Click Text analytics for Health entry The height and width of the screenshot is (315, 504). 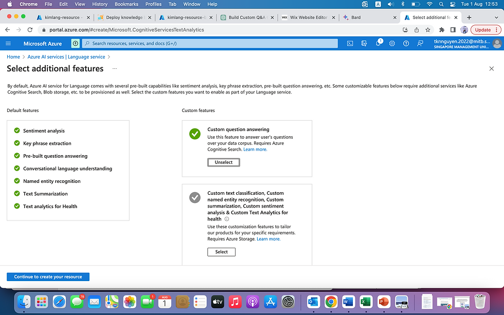tap(50, 207)
